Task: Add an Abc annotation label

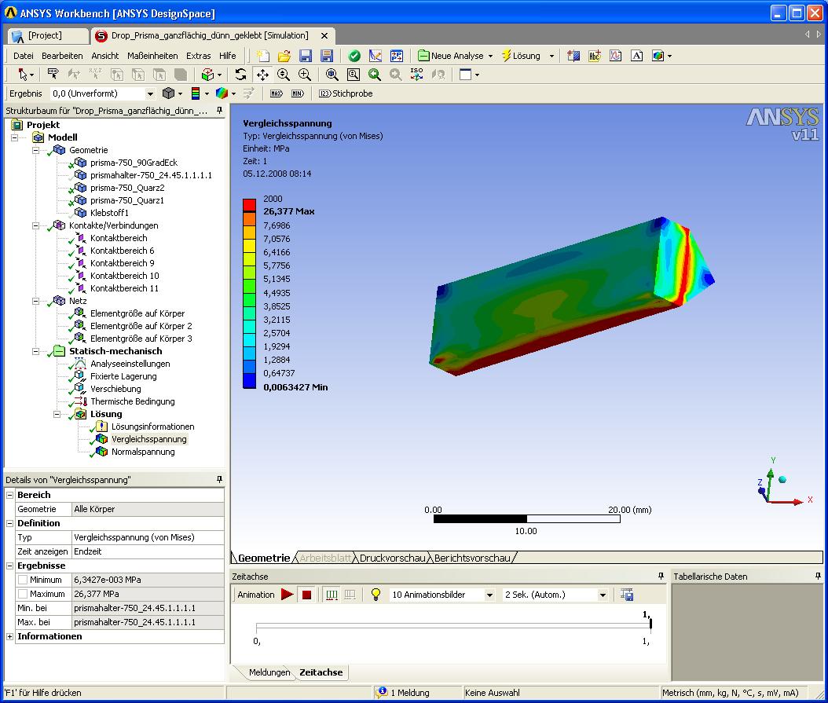Action: coord(595,56)
